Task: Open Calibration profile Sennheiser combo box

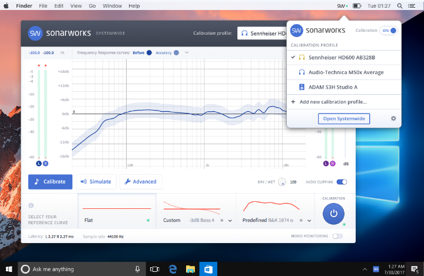Action: pyautogui.click(x=261, y=34)
